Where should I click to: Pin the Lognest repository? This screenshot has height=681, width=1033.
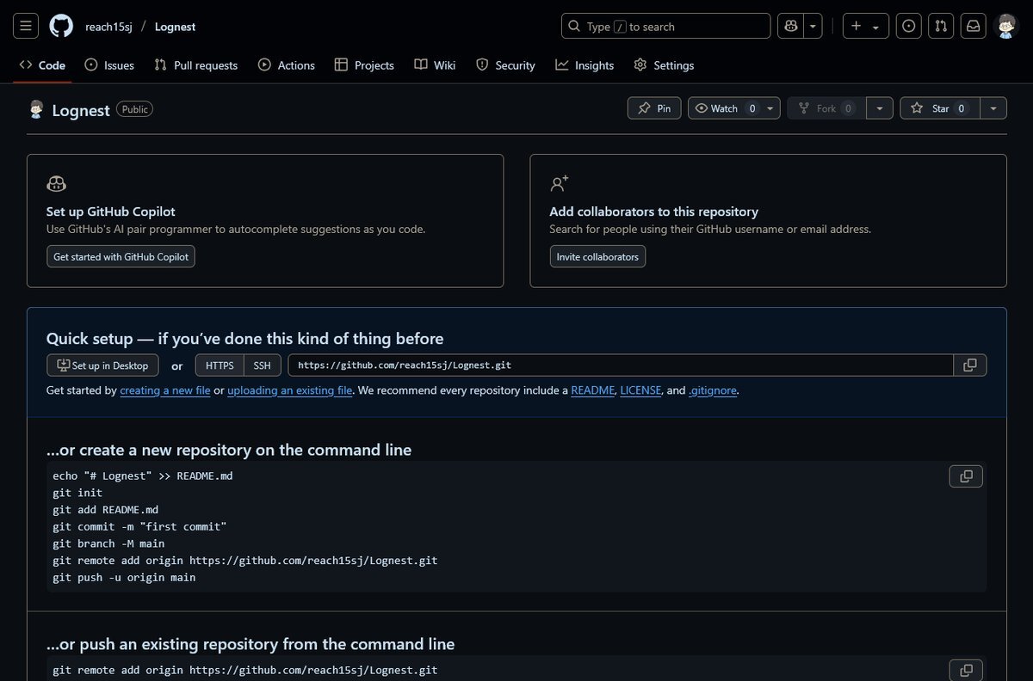coord(654,108)
